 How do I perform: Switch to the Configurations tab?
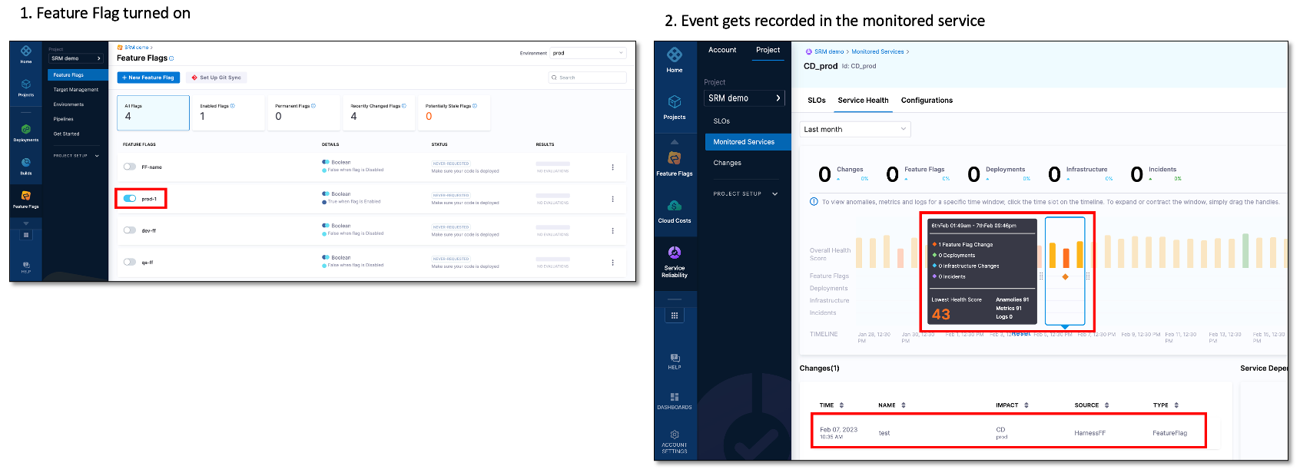927,101
